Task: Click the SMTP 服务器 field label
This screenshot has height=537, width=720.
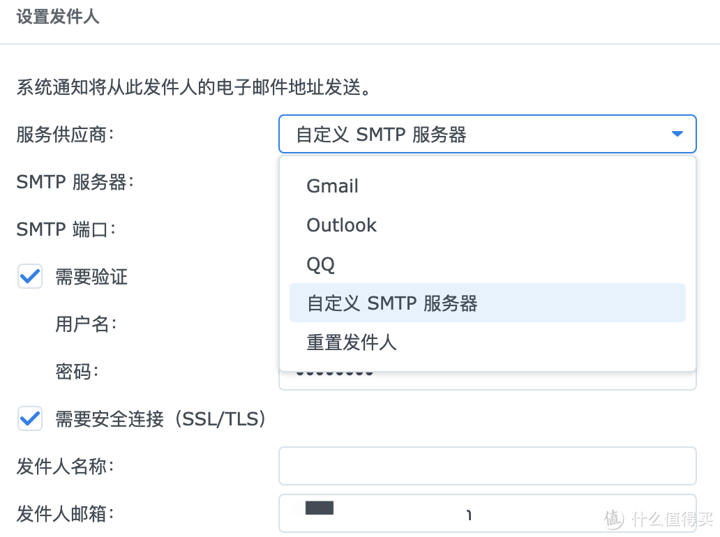Action: 75,182
